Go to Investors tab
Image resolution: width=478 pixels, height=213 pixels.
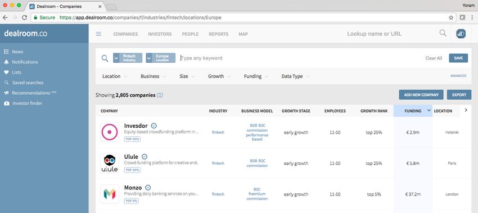click(x=160, y=34)
